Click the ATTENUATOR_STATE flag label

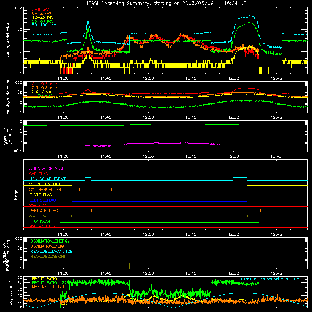[x=47, y=168]
